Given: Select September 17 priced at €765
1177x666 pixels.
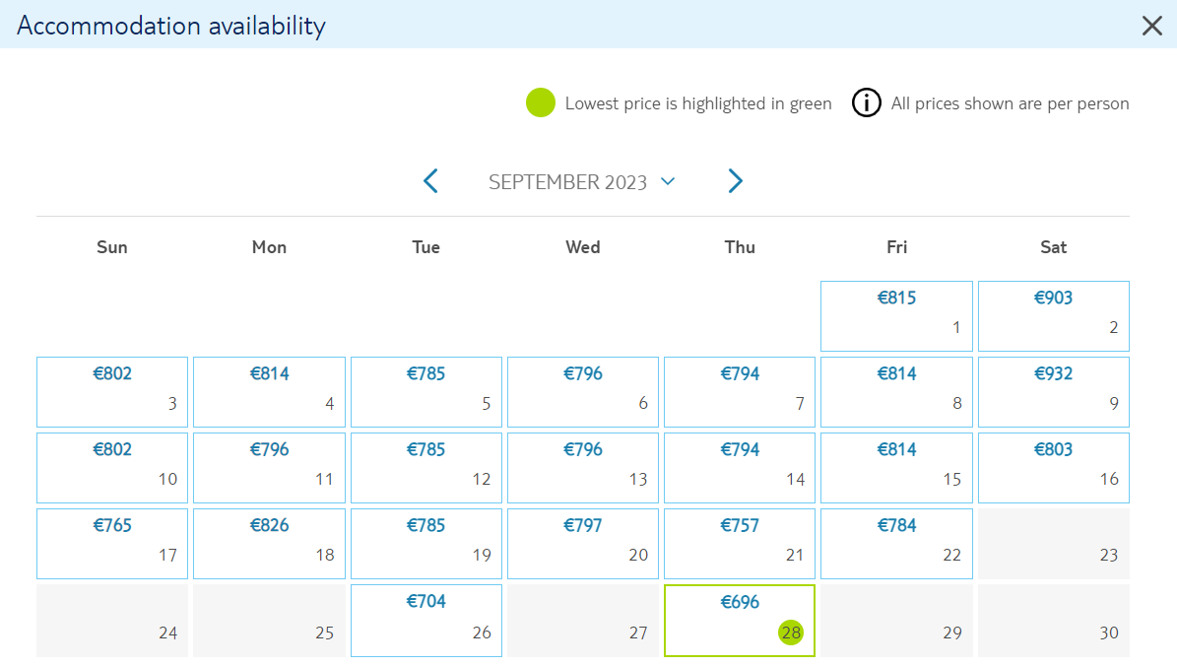Looking at the screenshot, I should pyautogui.click(x=112, y=544).
